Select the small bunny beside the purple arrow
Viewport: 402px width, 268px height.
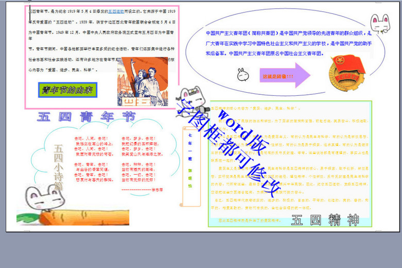(x=244, y=75)
